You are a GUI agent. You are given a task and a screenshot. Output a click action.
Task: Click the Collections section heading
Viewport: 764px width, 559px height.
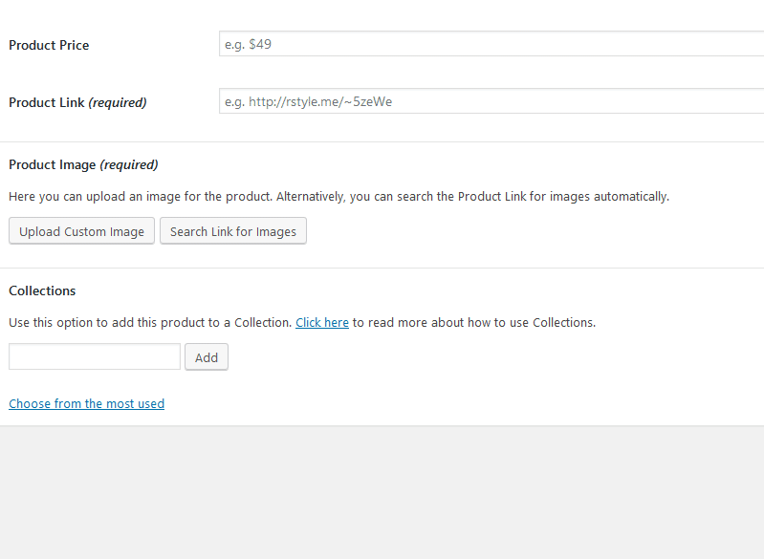tap(42, 290)
